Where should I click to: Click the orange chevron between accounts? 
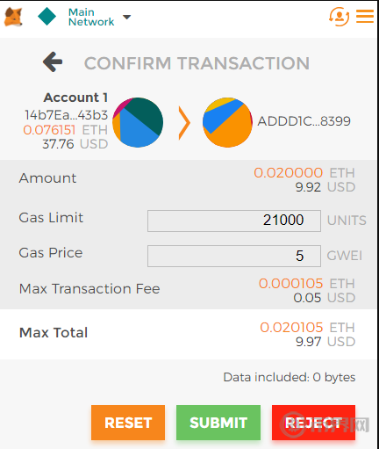[x=184, y=123]
